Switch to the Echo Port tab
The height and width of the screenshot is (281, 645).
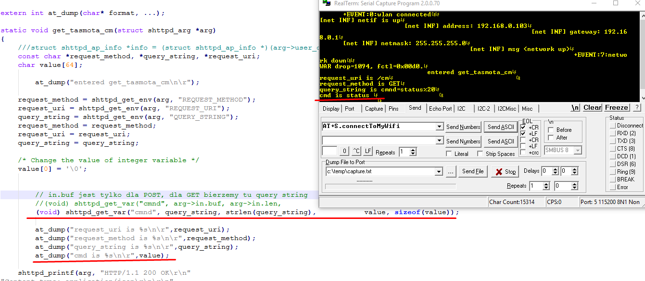point(440,108)
